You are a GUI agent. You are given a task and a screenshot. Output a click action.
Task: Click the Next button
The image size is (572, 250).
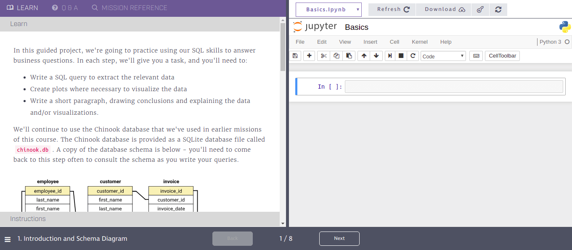pos(339,239)
